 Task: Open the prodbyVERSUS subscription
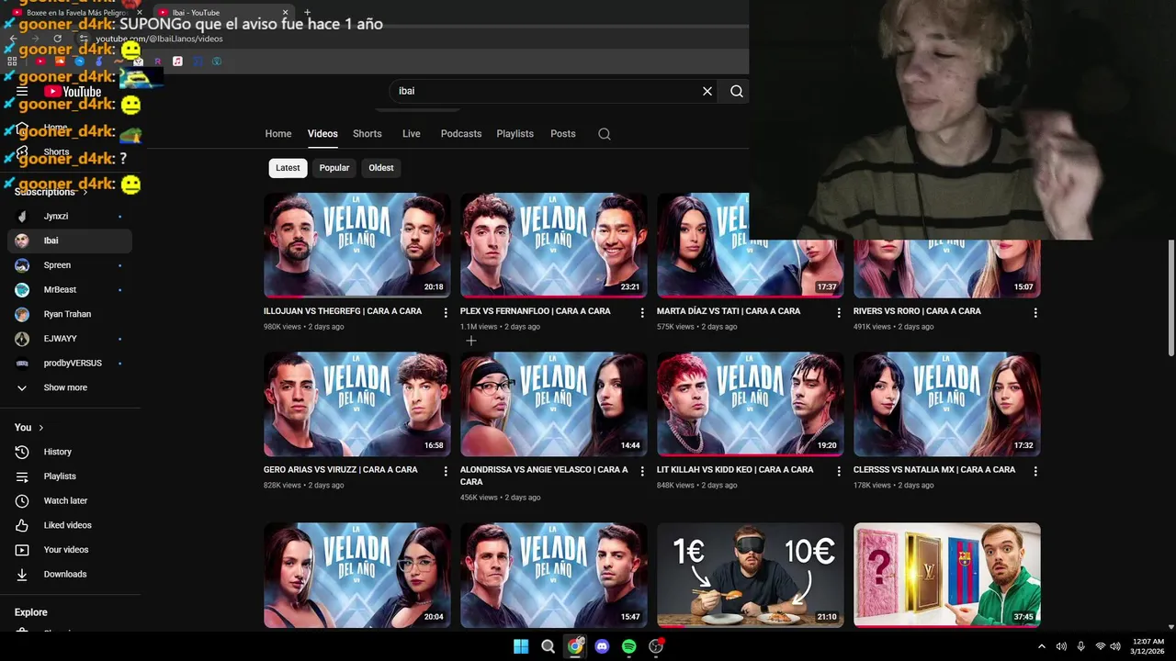[x=70, y=364]
